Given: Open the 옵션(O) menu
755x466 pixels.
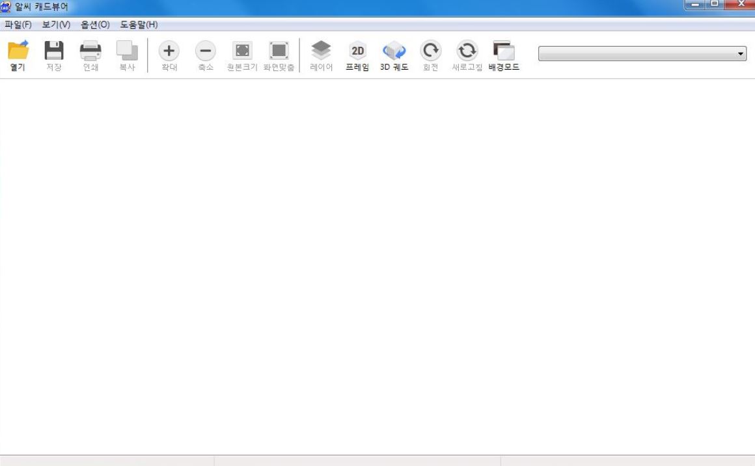Looking at the screenshot, I should click(95, 25).
